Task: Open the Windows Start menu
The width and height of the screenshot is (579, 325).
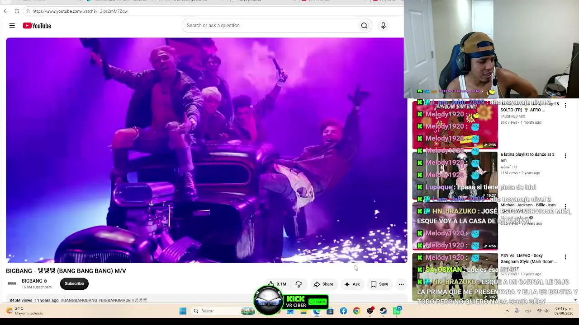Action: (x=183, y=311)
